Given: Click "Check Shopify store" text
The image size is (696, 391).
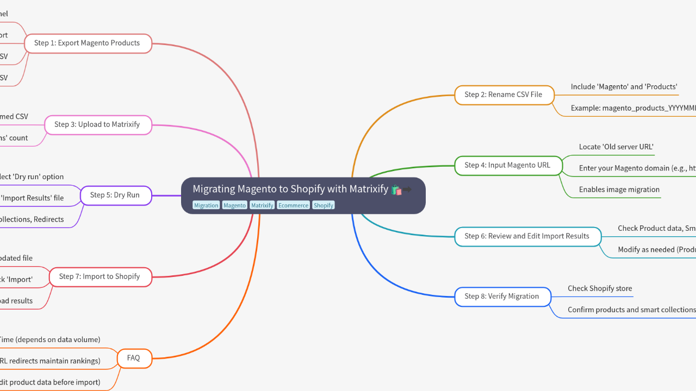Looking at the screenshot, I should pos(600,288).
